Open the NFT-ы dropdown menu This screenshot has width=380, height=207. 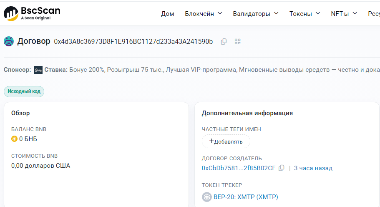click(344, 14)
